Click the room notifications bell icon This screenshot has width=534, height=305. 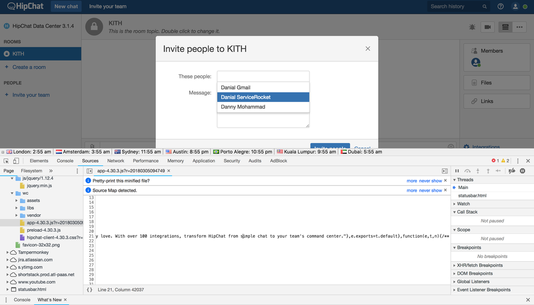point(472,27)
